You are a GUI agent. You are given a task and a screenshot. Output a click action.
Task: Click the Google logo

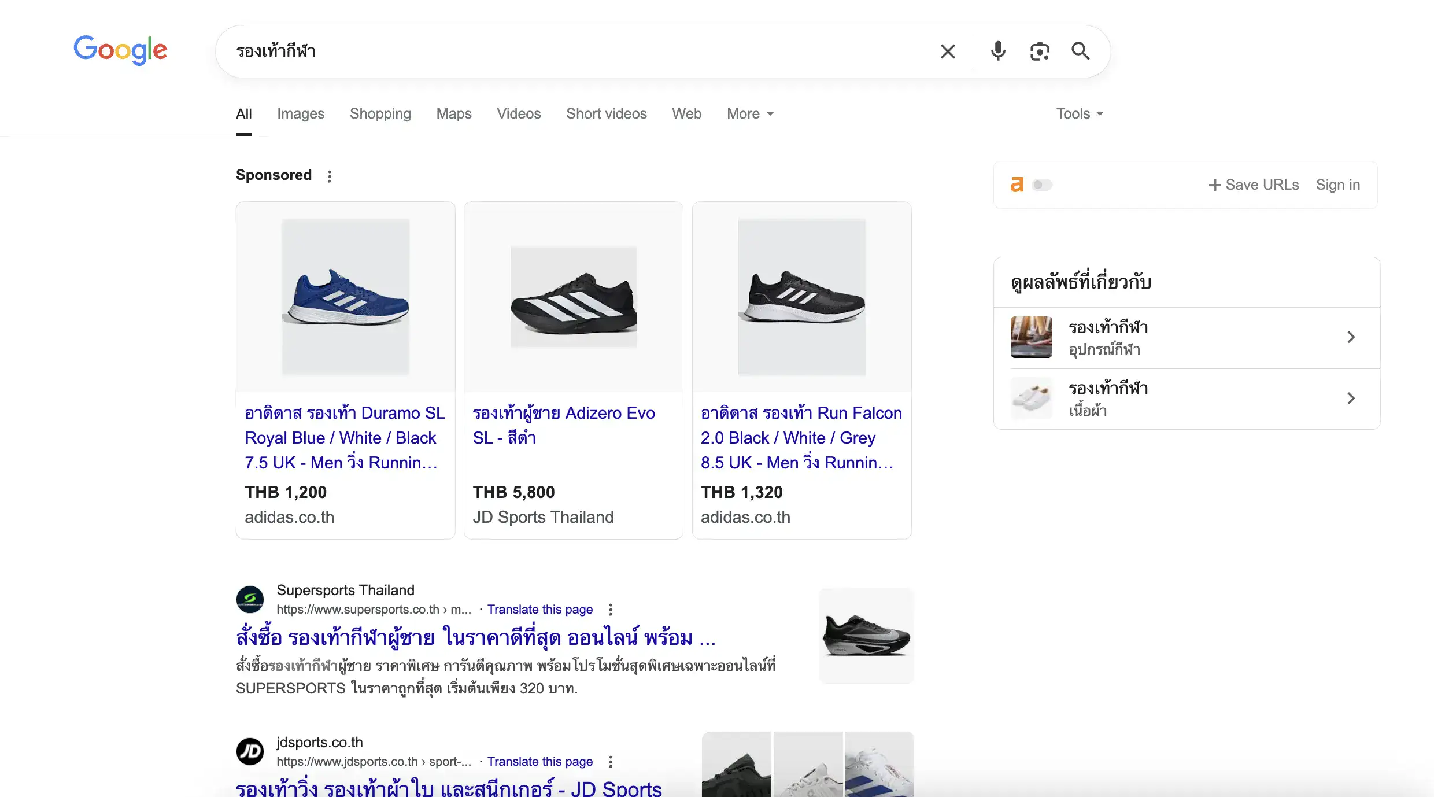click(120, 50)
